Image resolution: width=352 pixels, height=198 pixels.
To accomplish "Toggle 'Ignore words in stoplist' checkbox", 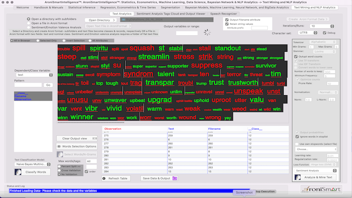I will click(297, 137).
